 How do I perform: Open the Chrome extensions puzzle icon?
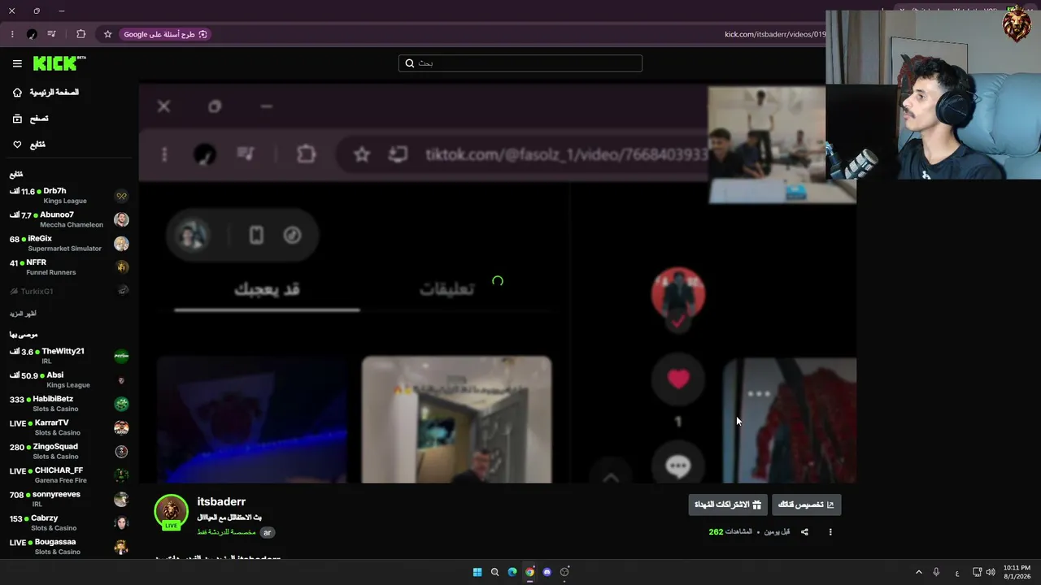81,34
